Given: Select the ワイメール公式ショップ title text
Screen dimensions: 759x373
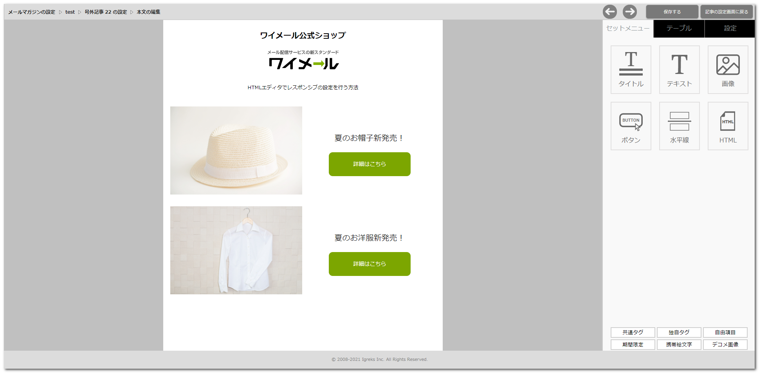Looking at the screenshot, I should pos(303,35).
